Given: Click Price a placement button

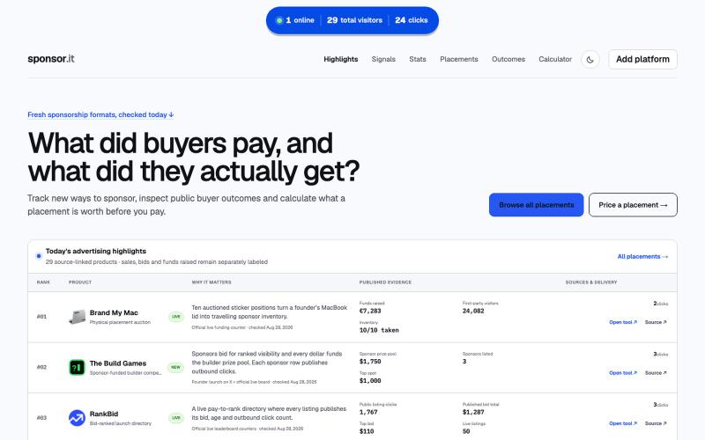Looking at the screenshot, I should pos(633,205).
